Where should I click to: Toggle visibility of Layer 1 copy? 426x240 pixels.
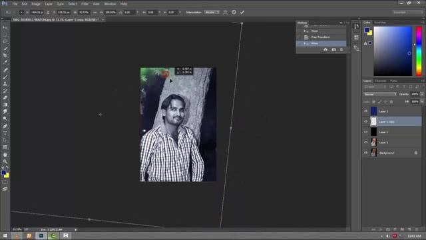tap(365, 121)
